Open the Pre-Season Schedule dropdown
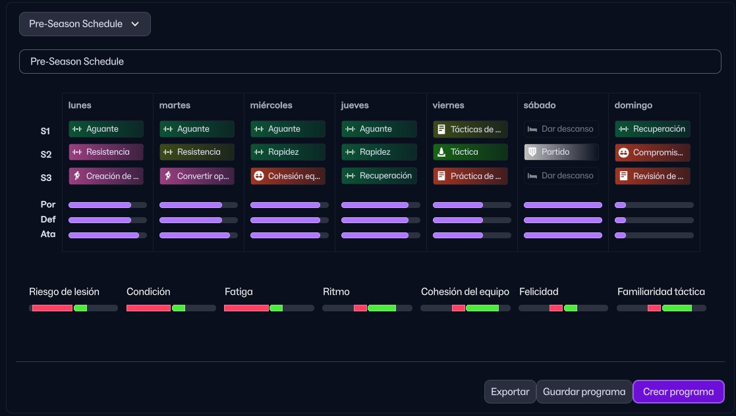 (x=84, y=24)
